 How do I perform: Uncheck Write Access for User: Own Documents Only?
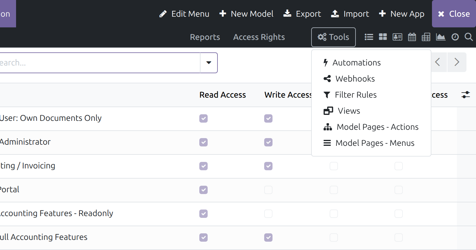click(268, 118)
